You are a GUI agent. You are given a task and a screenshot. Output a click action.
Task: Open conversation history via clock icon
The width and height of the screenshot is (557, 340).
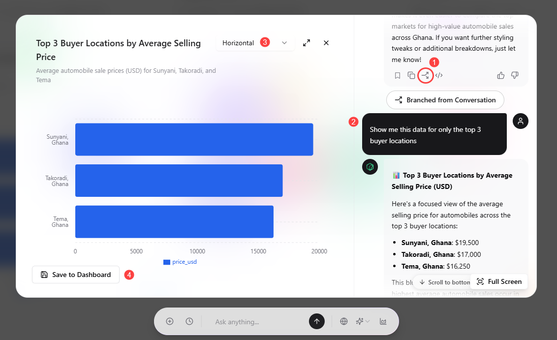point(189,321)
